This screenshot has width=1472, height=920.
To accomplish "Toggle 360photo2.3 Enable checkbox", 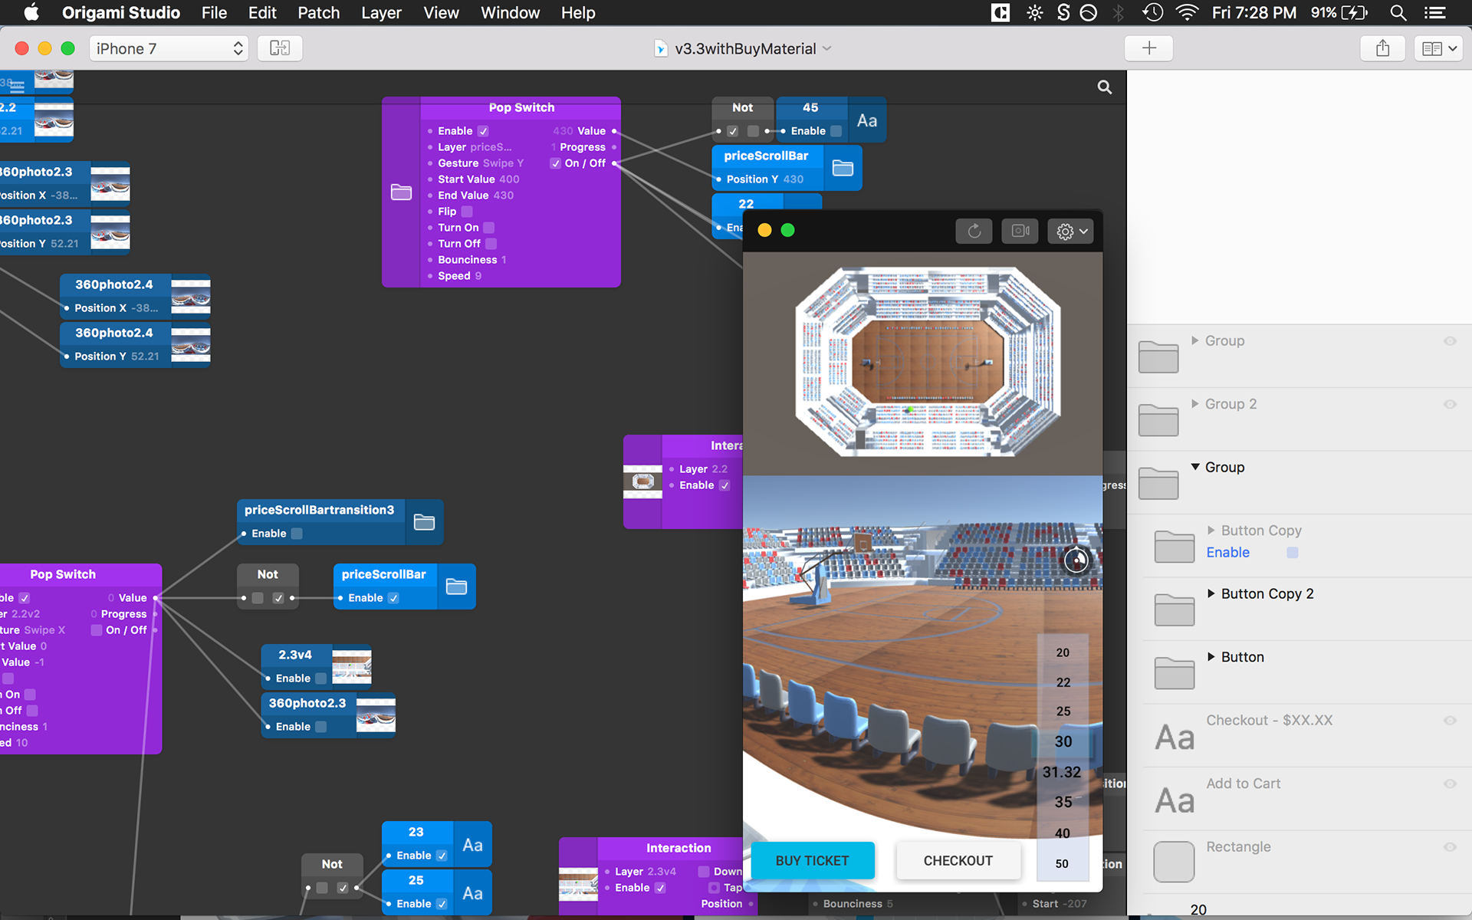I will click(x=320, y=727).
